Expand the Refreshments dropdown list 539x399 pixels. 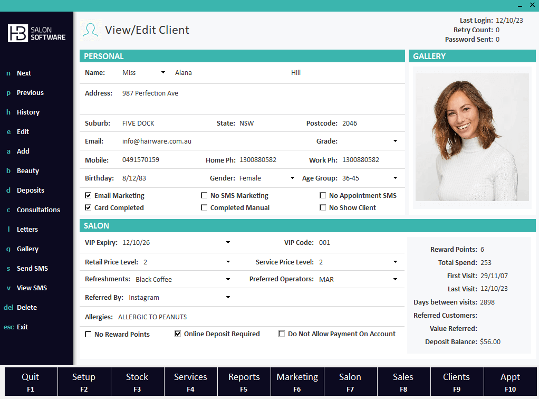pos(228,279)
